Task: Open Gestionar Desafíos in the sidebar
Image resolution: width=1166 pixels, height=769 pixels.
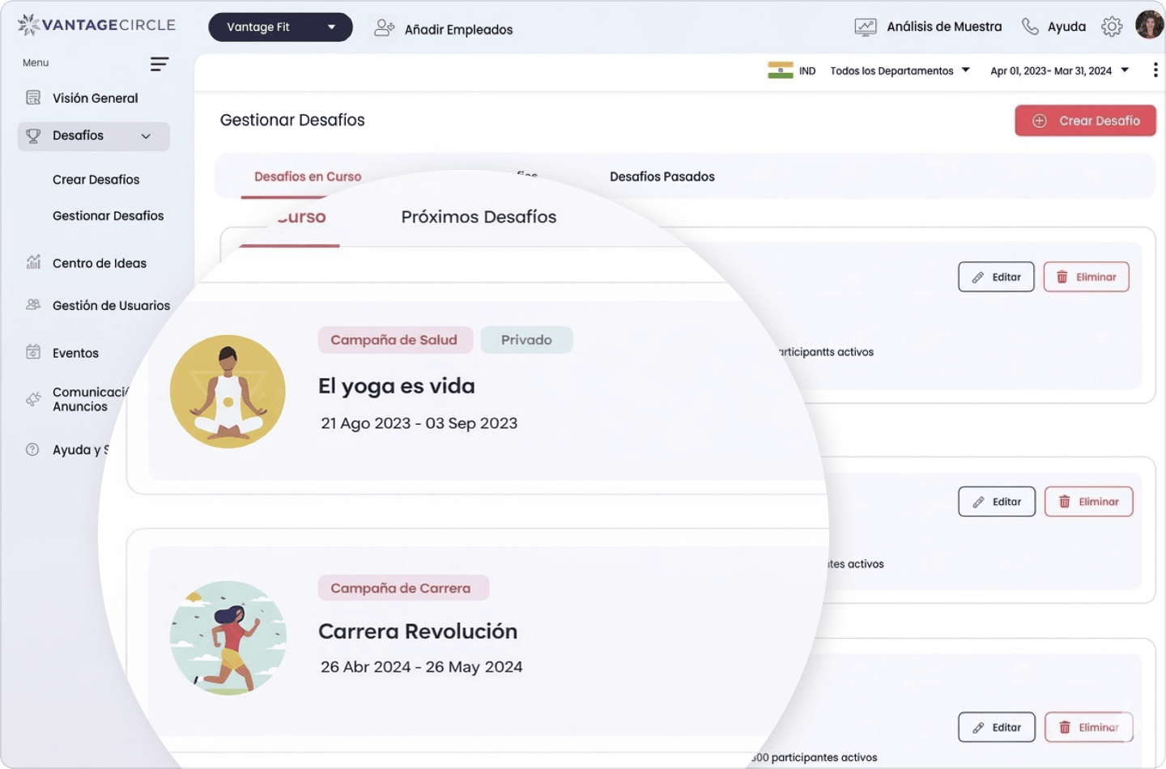Action: coord(108,216)
